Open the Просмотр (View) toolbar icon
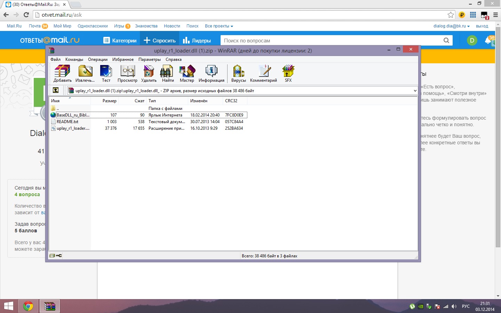501x313 pixels. coord(127,73)
